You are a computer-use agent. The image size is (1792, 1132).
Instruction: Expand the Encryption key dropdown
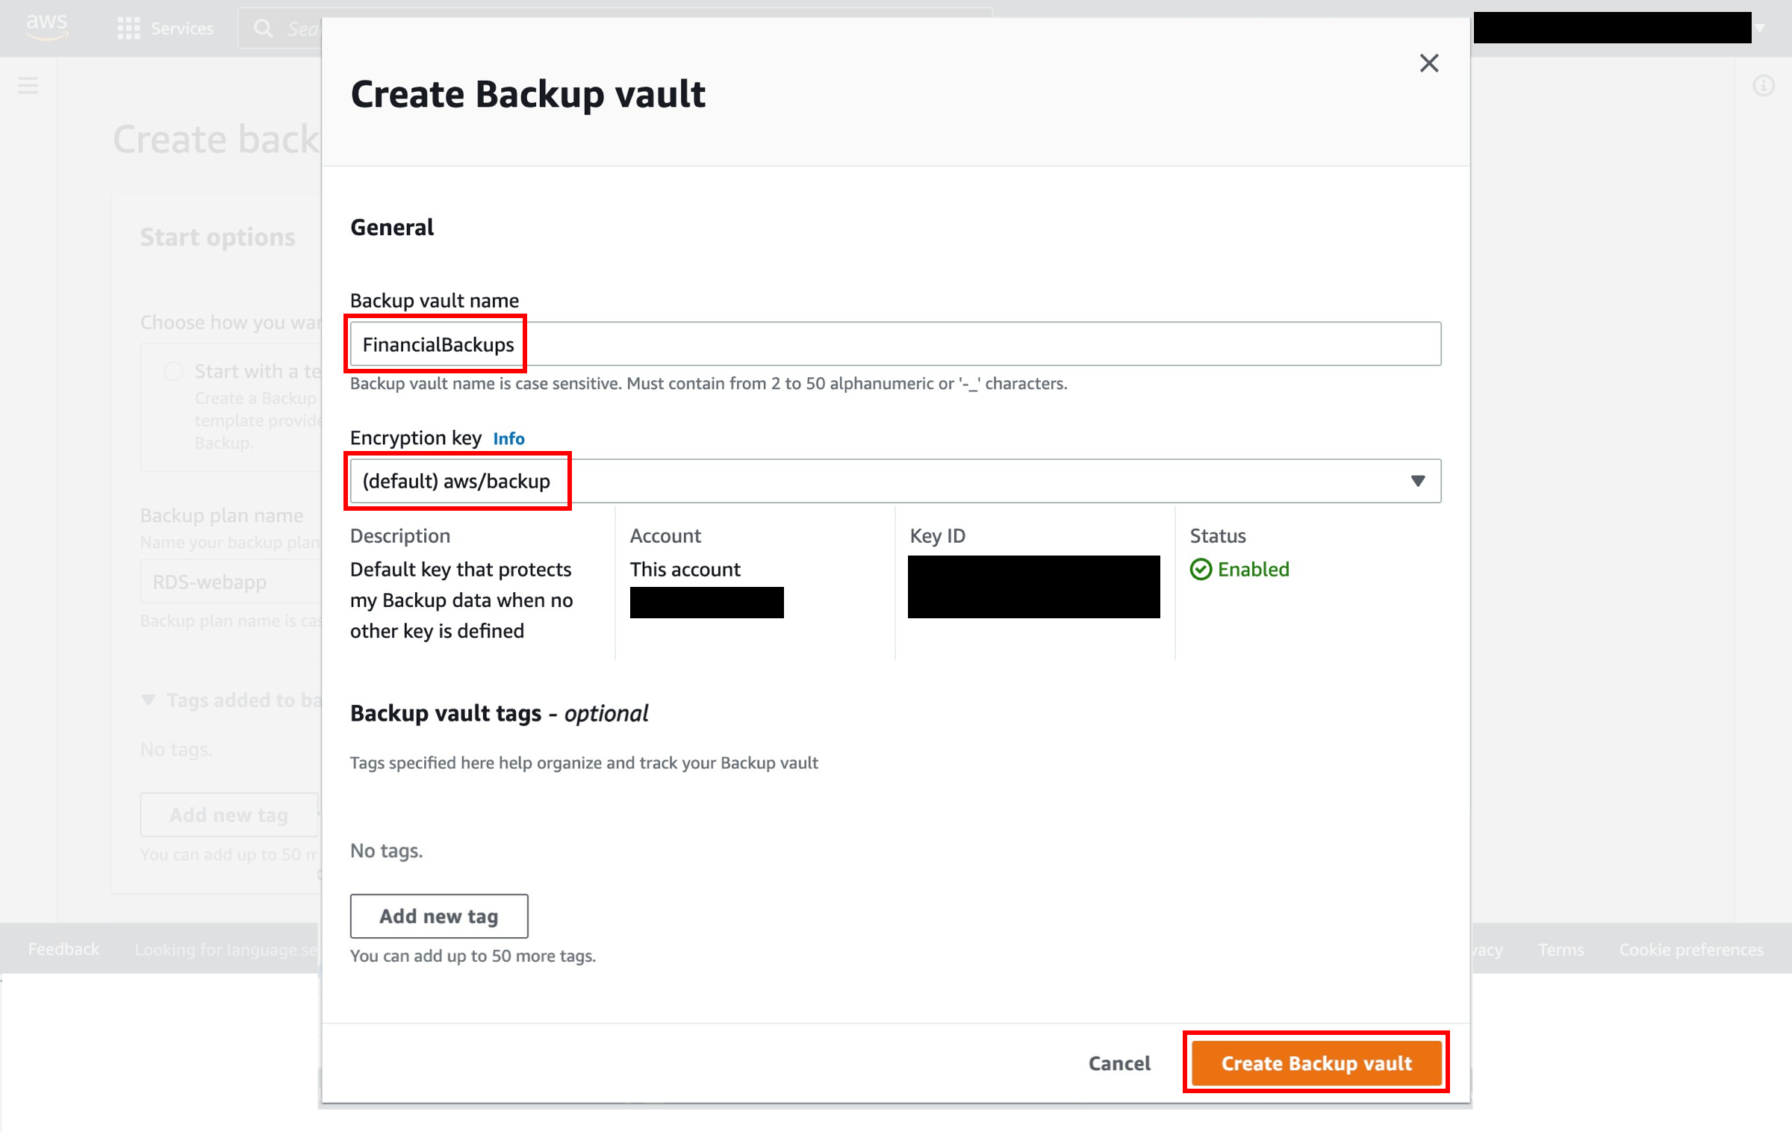1417,481
